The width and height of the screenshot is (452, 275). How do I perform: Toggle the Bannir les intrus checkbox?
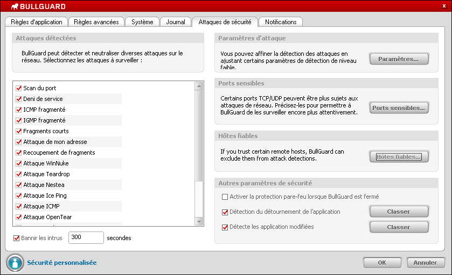pos(16,238)
